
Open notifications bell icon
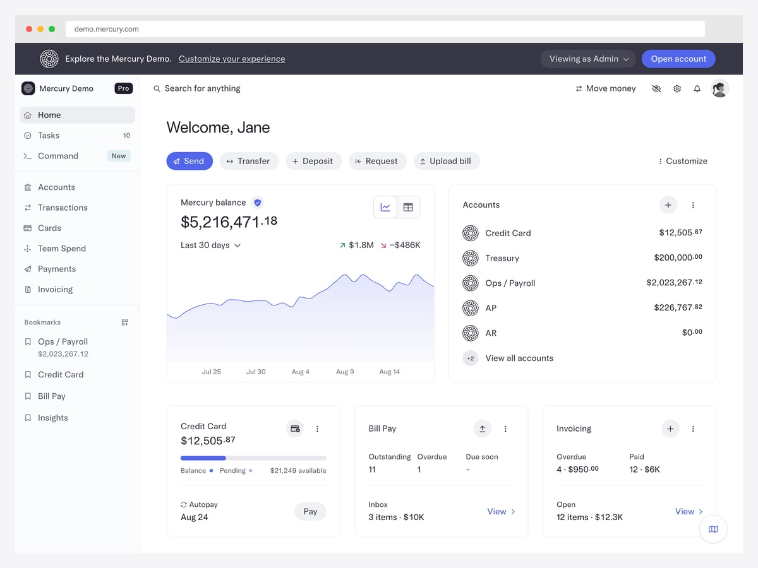click(697, 89)
